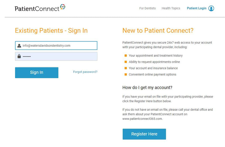Open the For Dentists menu item

pos(147,8)
